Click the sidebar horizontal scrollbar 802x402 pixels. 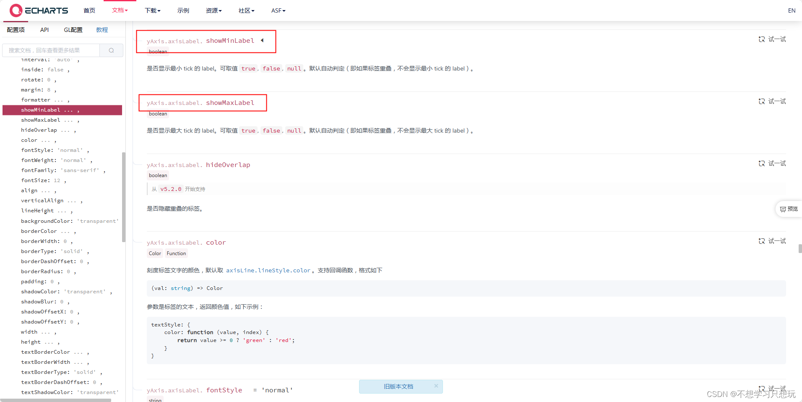tap(56, 400)
